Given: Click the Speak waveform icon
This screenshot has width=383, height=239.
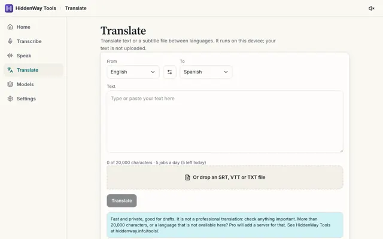Looking at the screenshot, I should pyautogui.click(x=10, y=56).
